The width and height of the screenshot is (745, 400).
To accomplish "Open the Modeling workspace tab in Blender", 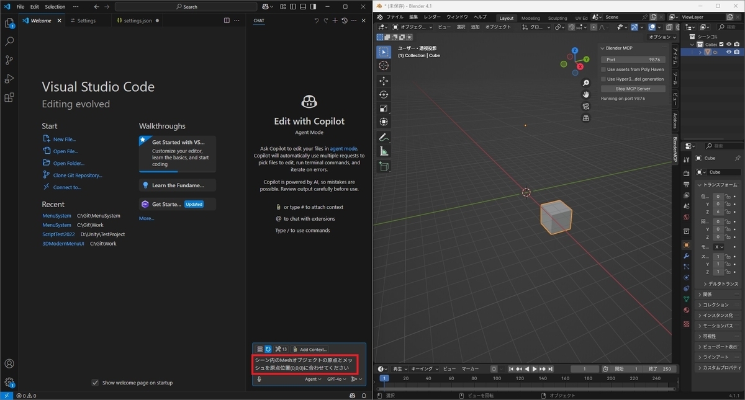I will [x=530, y=18].
